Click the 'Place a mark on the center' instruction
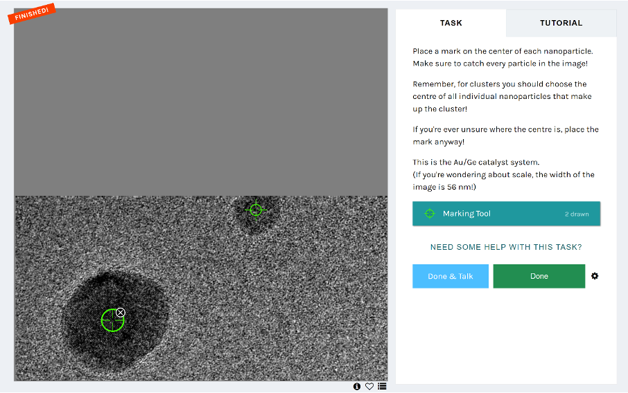Screen dimensions: 628x393 503,51
